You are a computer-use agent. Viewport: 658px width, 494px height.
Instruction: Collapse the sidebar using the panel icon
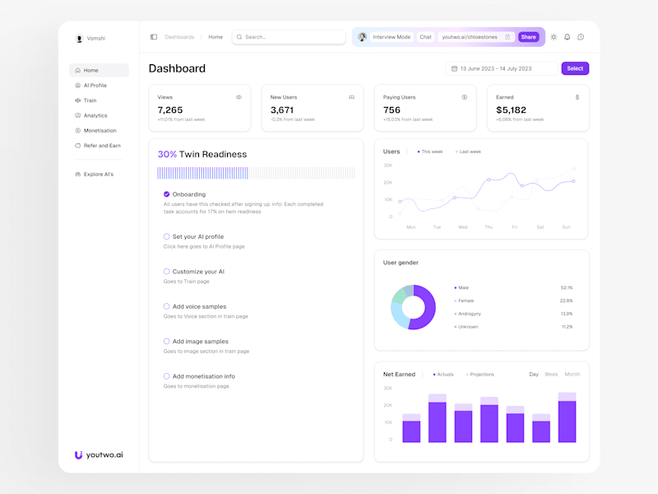click(154, 37)
